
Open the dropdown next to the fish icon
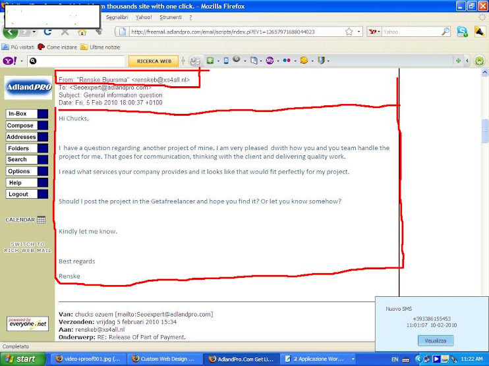coord(312,61)
